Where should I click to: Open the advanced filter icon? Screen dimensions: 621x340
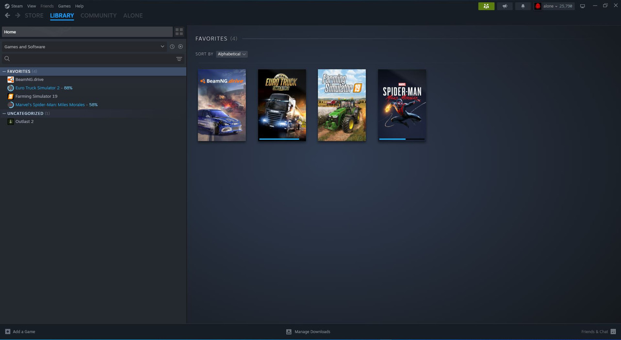coord(179,59)
